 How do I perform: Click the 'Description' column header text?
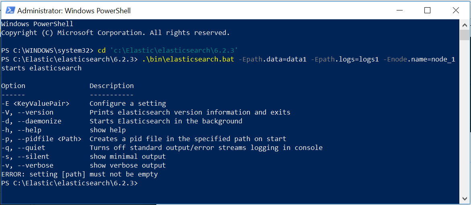111,86
